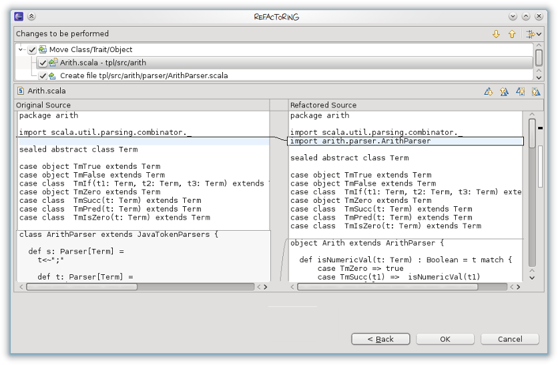Click the Refactored Source vertical scrollbar bottom down arrow
This screenshot has width=558, height=365.
pyautogui.click(x=532, y=278)
